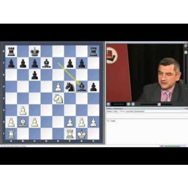Click the green progress bar in status bar
This screenshot has height=188, width=188.
tap(172, 146)
